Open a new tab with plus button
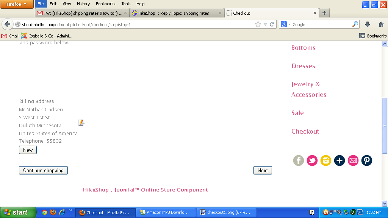Viewport: 388px width, 218px height. (x=324, y=13)
